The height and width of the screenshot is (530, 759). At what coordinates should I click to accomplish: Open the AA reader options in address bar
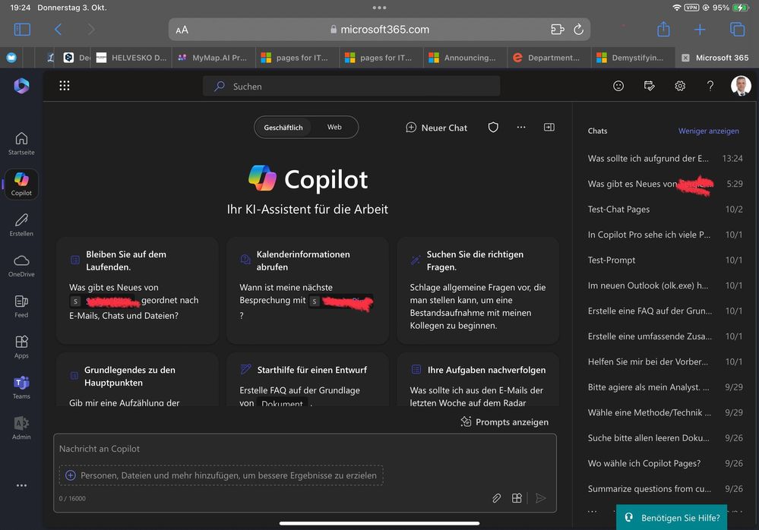click(x=182, y=30)
